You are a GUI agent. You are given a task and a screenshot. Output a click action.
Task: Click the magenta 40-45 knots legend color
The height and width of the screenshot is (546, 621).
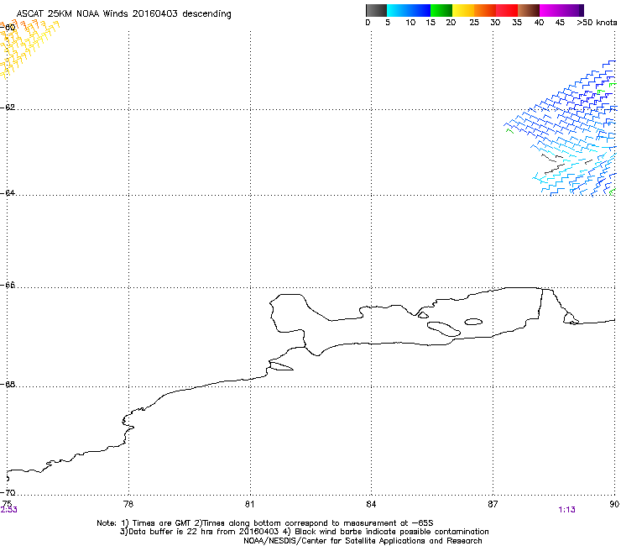(x=551, y=10)
